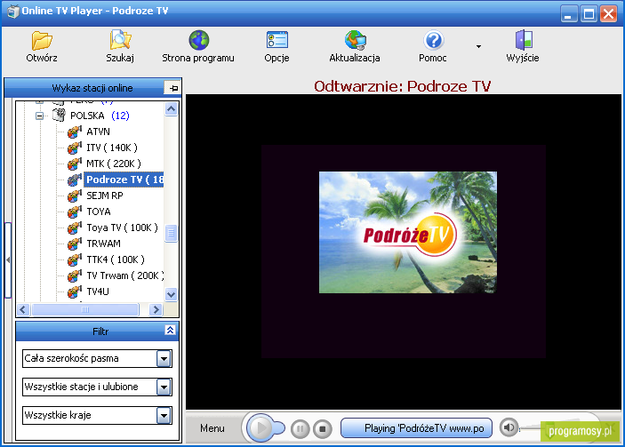Image resolution: width=625 pixels, height=447 pixels.
Task: Click the Filtr panel header text
Action: 100,331
